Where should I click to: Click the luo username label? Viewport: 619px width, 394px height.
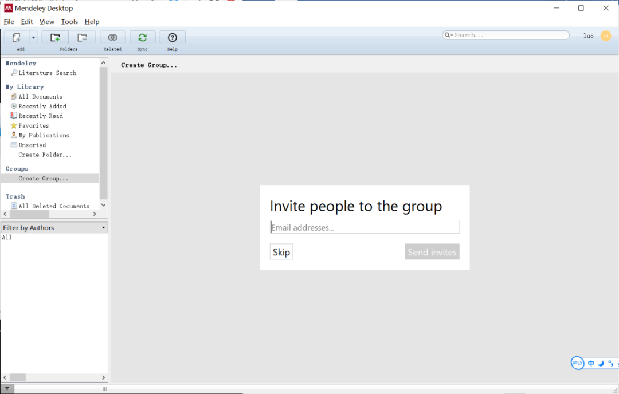[x=589, y=36]
